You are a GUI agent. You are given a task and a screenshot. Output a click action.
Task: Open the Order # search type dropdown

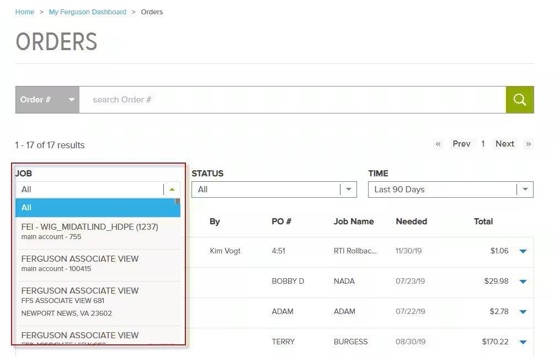point(47,100)
